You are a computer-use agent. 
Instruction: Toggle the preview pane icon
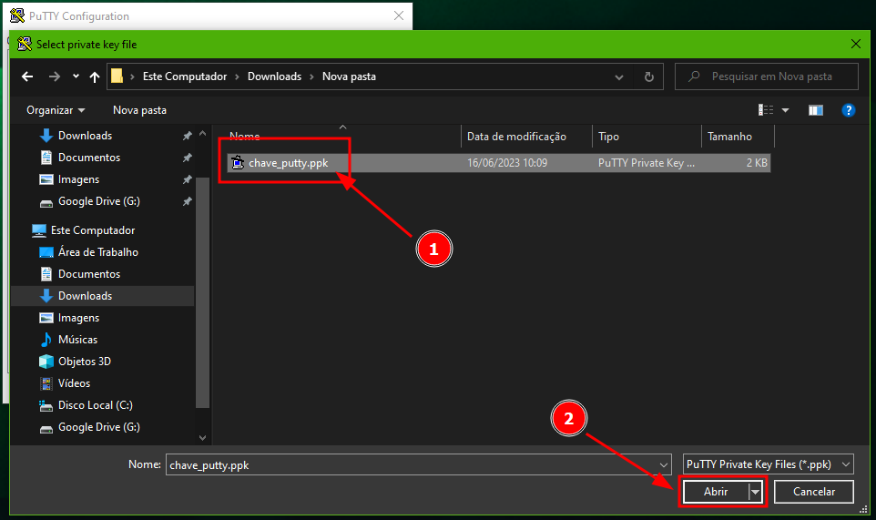pos(816,110)
